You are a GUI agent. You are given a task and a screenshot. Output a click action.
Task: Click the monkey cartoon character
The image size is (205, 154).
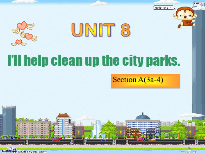(x=185, y=17)
